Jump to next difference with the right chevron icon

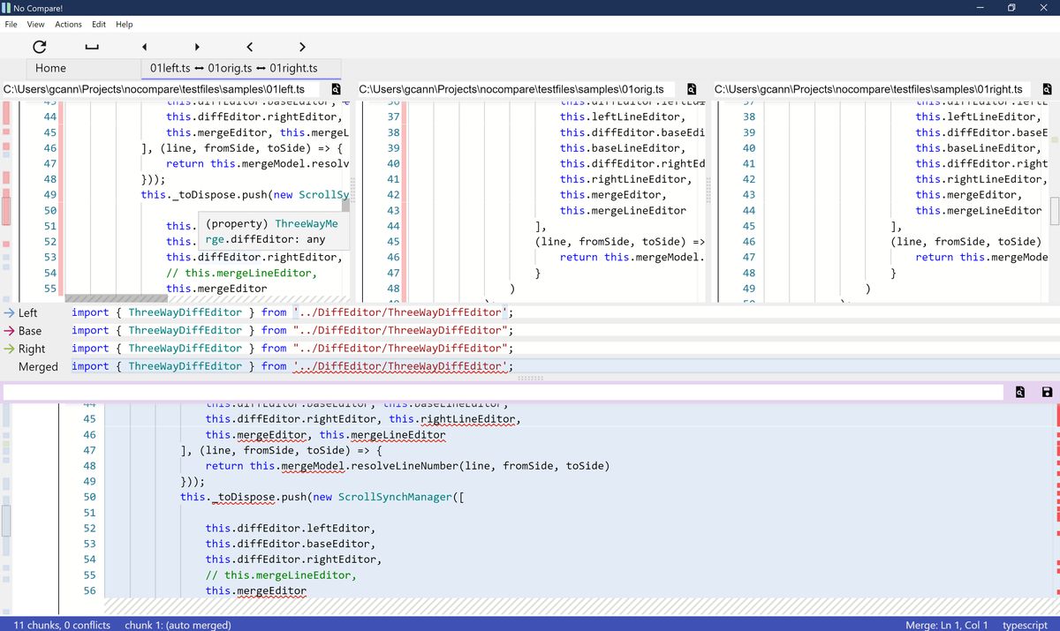[x=302, y=47]
